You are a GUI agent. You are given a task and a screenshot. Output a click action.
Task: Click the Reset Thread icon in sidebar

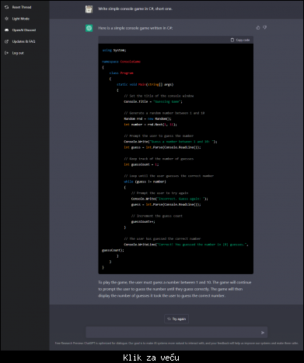tap(6, 7)
